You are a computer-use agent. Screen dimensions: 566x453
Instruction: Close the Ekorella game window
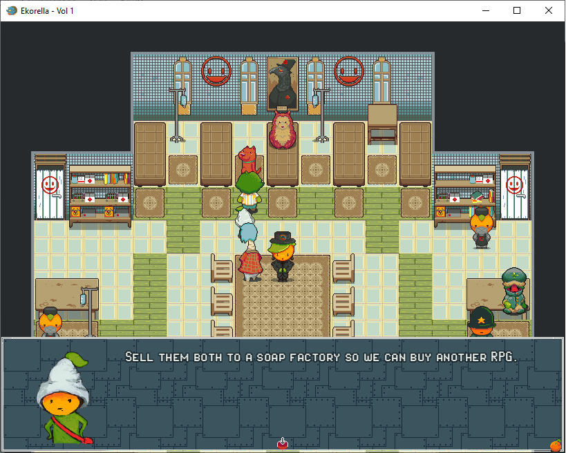click(549, 10)
